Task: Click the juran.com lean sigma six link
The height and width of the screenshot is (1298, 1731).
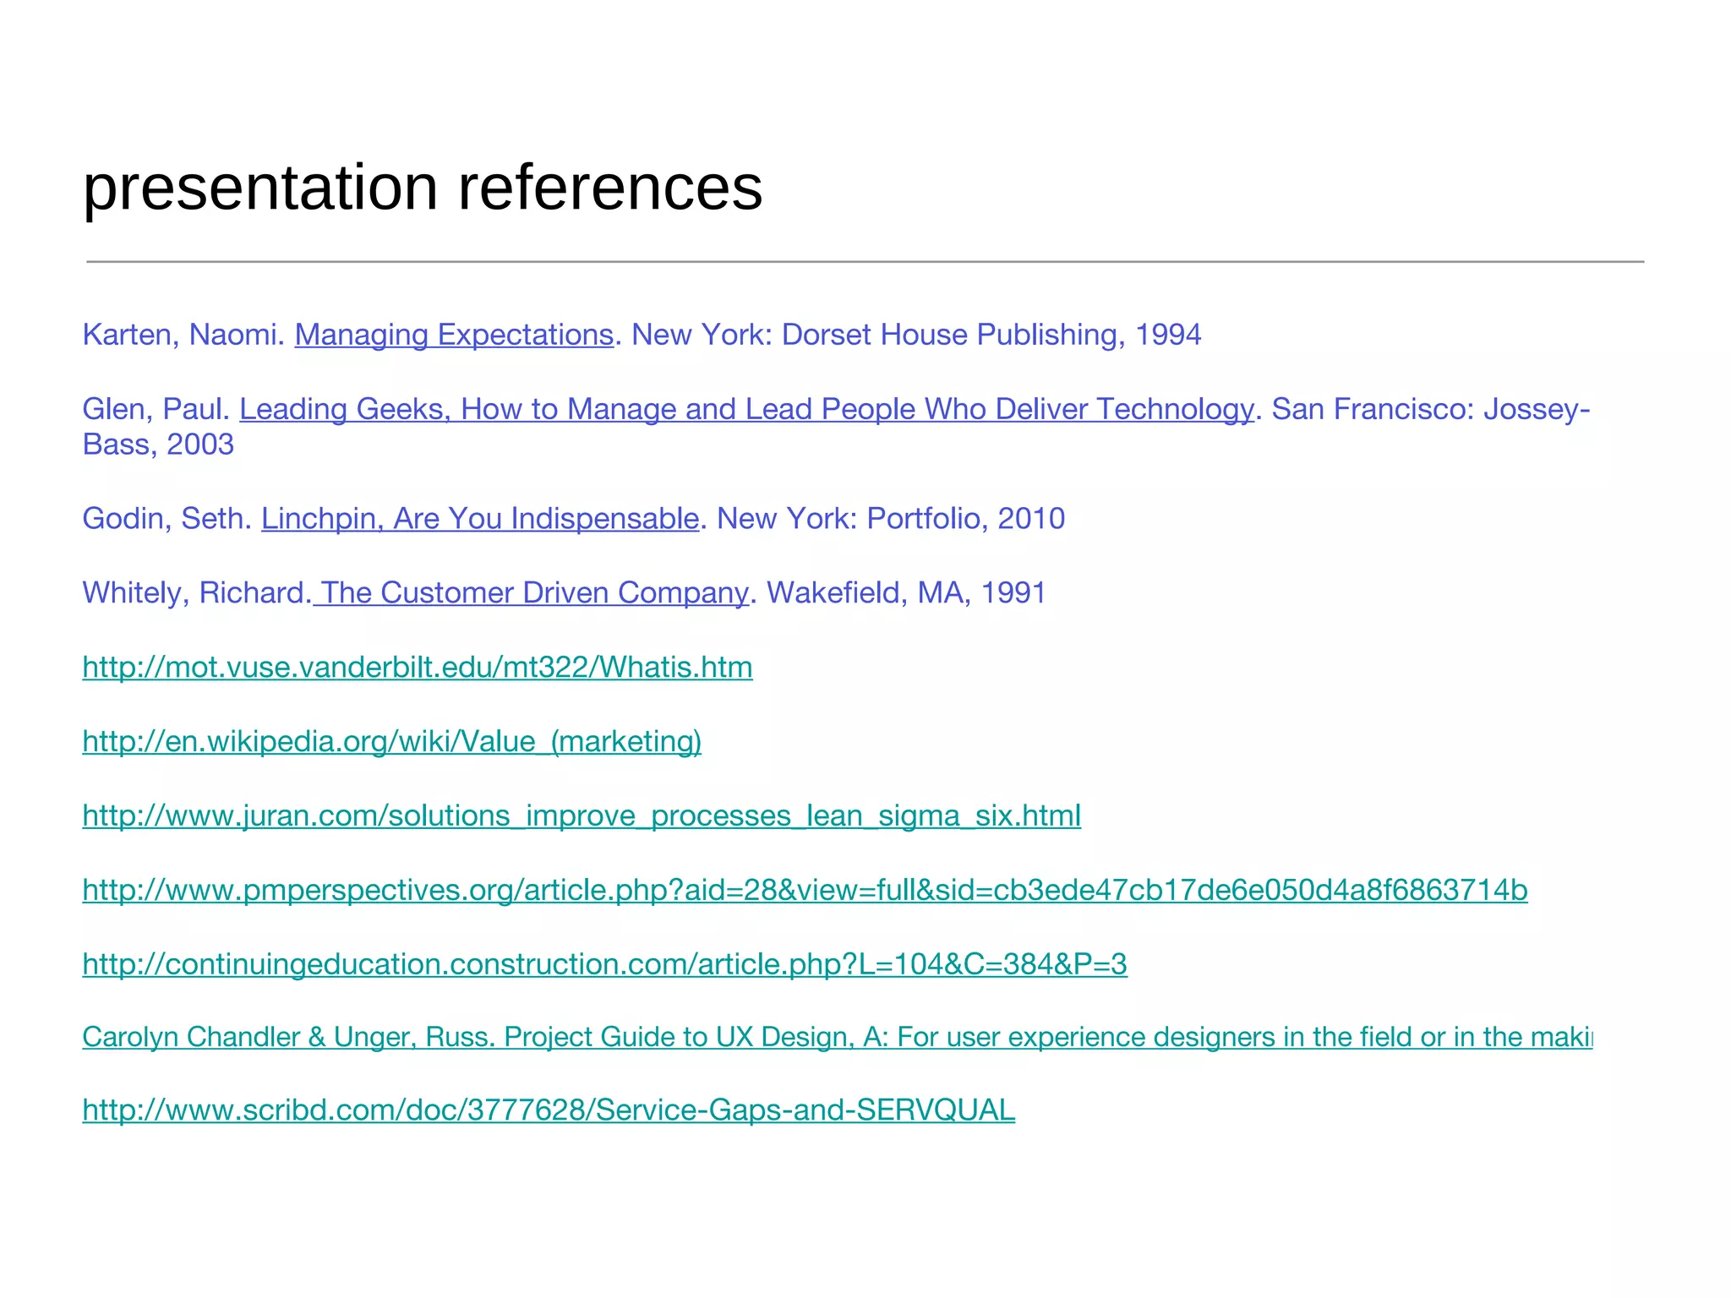Action: point(581,815)
